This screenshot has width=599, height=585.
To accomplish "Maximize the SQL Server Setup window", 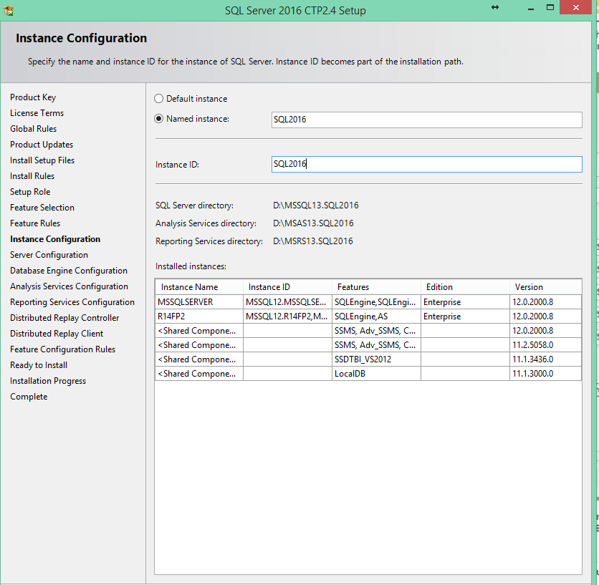I will tap(550, 7).
